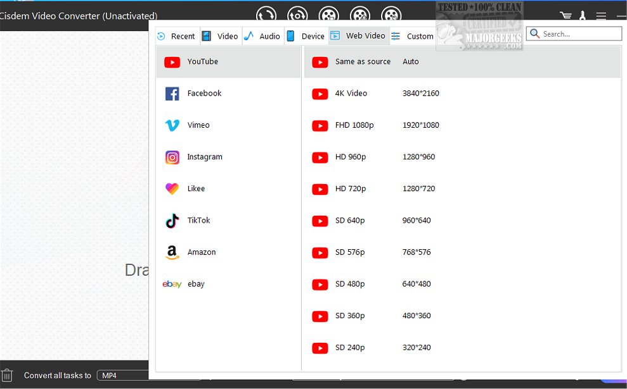The image size is (627, 389).
Task: Choose the SD 640p preset
Action: pyautogui.click(x=462, y=220)
